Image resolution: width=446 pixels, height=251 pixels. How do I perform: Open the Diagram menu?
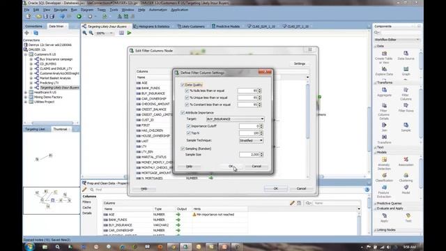87,10
